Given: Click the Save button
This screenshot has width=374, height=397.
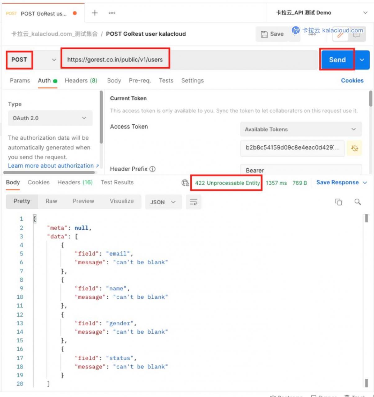Looking at the screenshot, I should 272,34.
